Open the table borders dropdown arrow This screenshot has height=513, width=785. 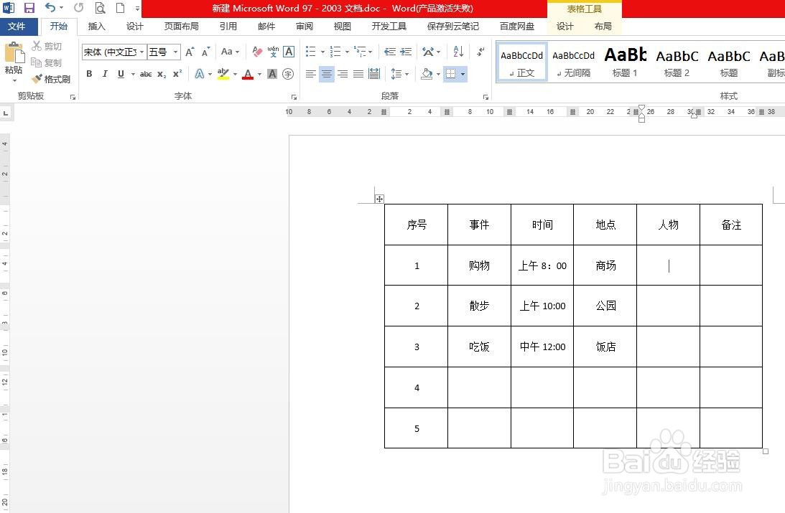(463, 74)
